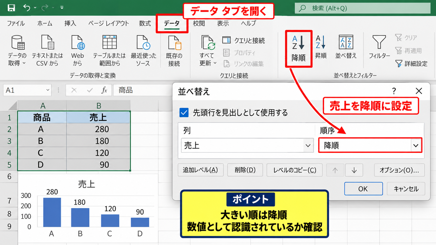The width and height of the screenshot is (436, 245).
Task: Click the Undo arrow icon
Action: pyautogui.click(x=27, y=8)
